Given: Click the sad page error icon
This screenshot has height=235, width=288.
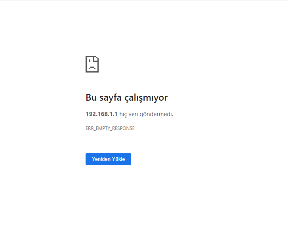Looking at the screenshot, I should tap(92, 64).
